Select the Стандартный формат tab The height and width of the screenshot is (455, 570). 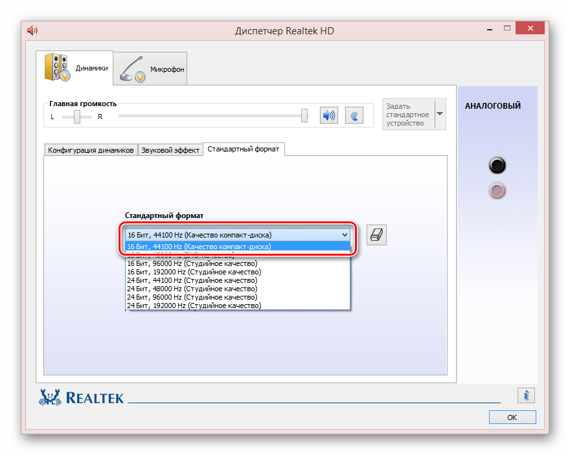243,149
